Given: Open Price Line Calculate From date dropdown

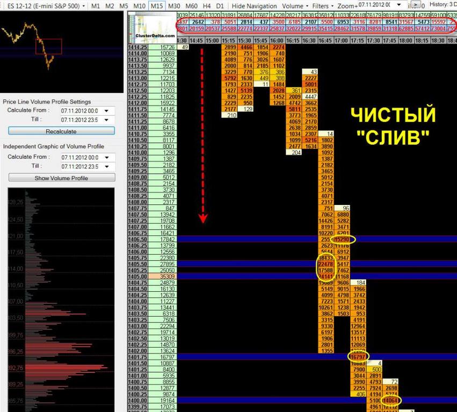Looking at the screenshot, I should (x=107, y=111).
